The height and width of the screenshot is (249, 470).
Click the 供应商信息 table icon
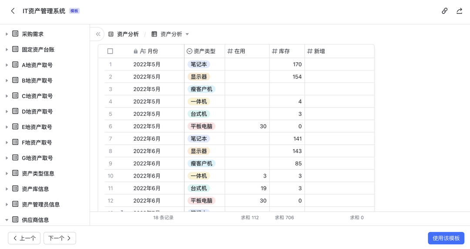[15, 219]
